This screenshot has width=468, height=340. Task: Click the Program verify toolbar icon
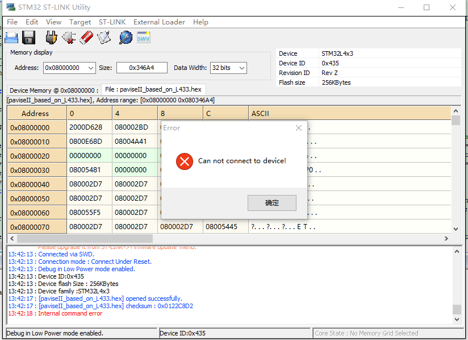point(104,38)
